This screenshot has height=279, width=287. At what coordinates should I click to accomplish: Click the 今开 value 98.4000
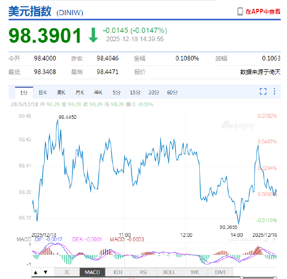pos(45,58)
